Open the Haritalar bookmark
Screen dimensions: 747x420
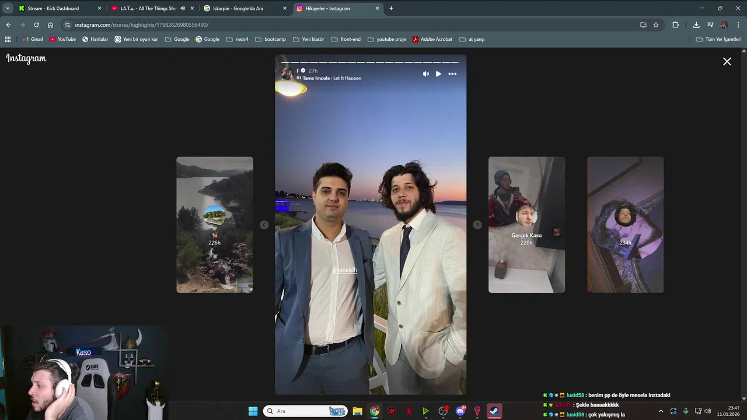point(95,39)
